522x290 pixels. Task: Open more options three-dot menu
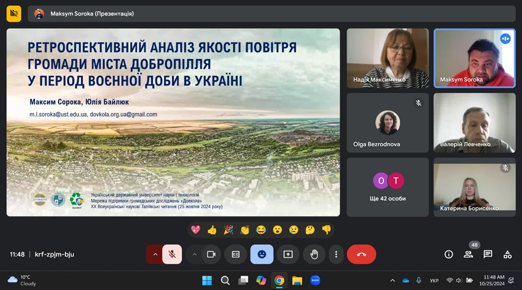pyautogui.click(x=336, y=254)
